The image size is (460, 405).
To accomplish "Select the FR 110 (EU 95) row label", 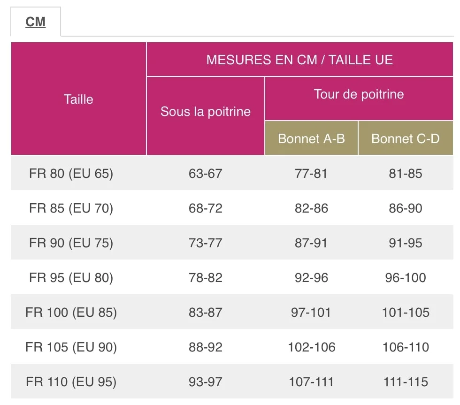I will [71, 382].
